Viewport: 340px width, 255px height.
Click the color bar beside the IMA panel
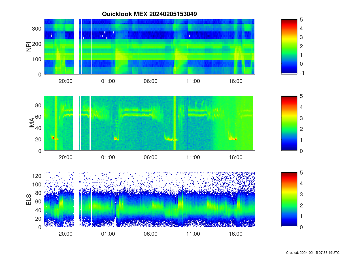point(289,123)
